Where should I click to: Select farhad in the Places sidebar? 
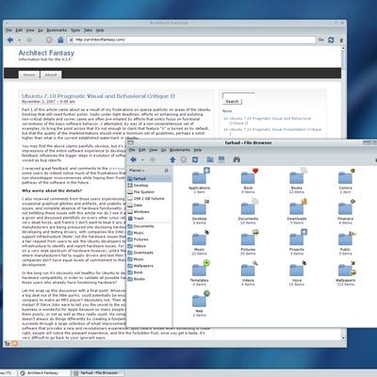click(x=150, y=178)
